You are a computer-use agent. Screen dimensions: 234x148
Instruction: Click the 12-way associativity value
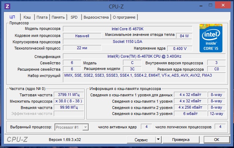coord(216,114)
